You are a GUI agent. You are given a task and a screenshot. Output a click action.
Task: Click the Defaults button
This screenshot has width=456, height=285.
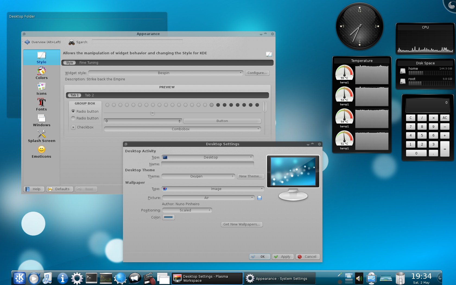coord(59,189)
